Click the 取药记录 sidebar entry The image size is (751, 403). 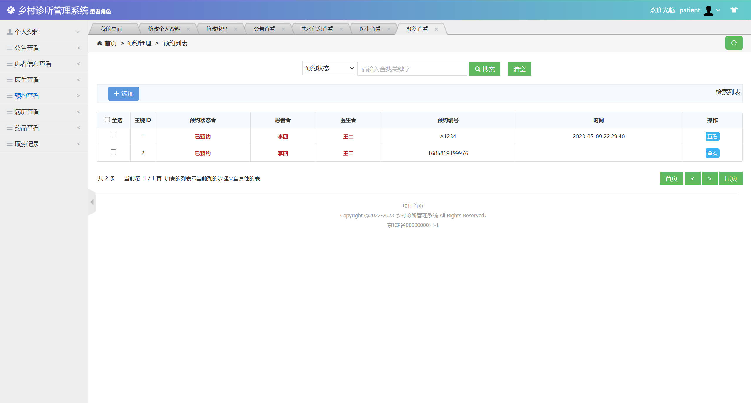[27, 144]
